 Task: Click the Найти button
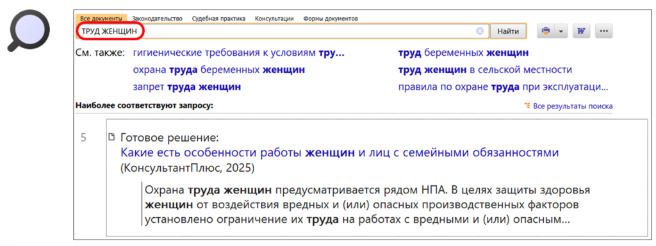(508, 31)
